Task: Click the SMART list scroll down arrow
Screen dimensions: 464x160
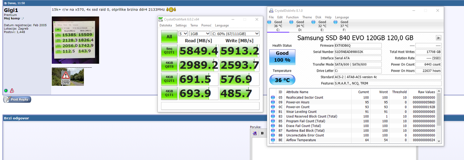Action: [x=439, y=141]
